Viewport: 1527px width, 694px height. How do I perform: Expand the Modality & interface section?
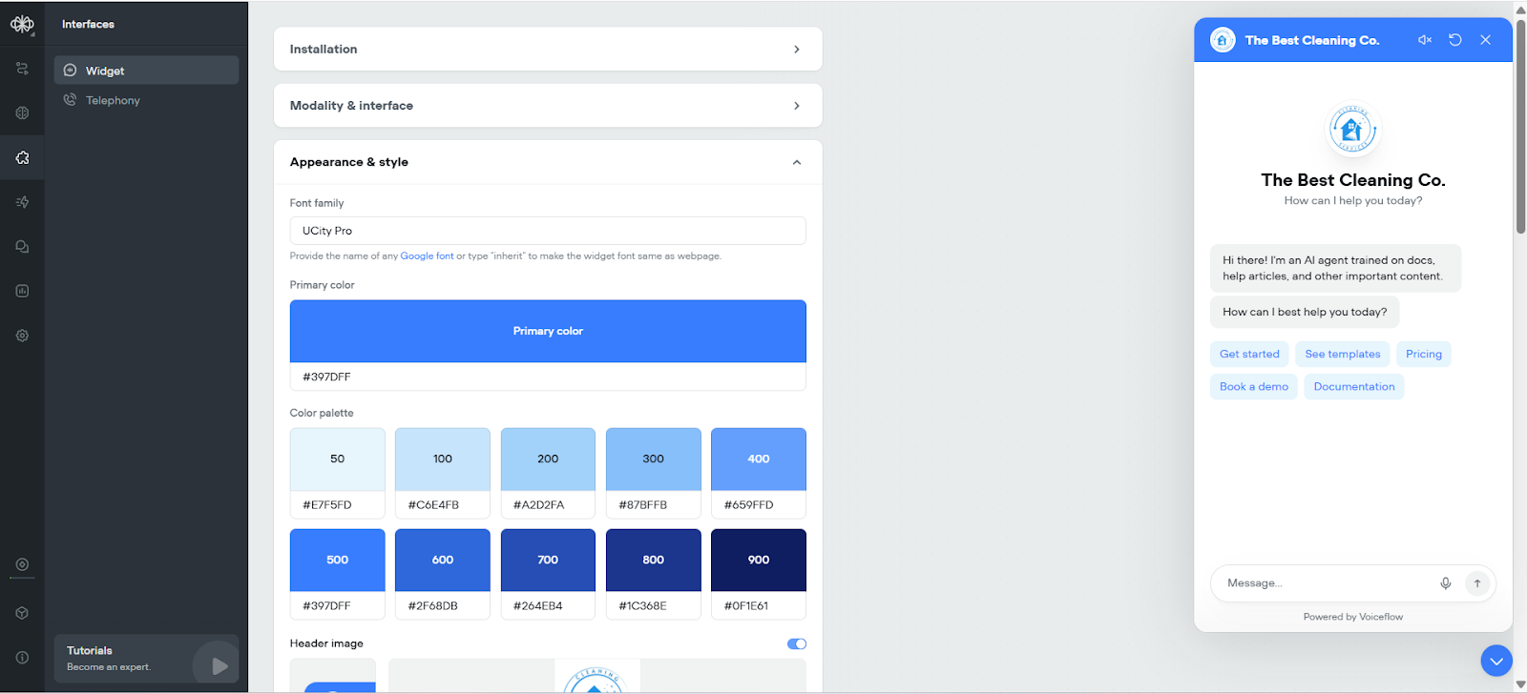tap(548, 105)
